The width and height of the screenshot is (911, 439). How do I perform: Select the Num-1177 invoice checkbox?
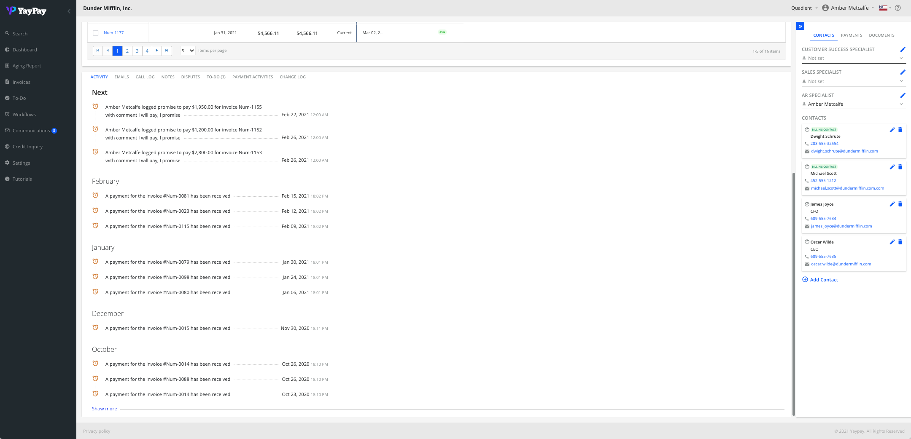[96, 33]
